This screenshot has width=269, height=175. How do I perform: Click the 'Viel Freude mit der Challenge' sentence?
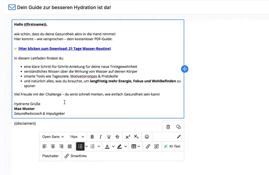point(87,94)
